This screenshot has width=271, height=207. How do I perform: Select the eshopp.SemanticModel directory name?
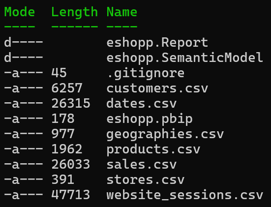185,58
